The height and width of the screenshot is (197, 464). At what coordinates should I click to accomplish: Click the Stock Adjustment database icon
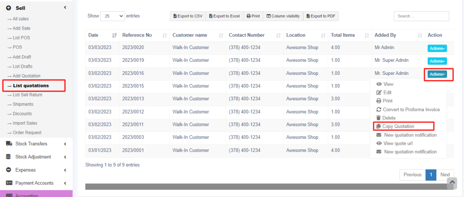pyautogui.click(x=9, y=157)
